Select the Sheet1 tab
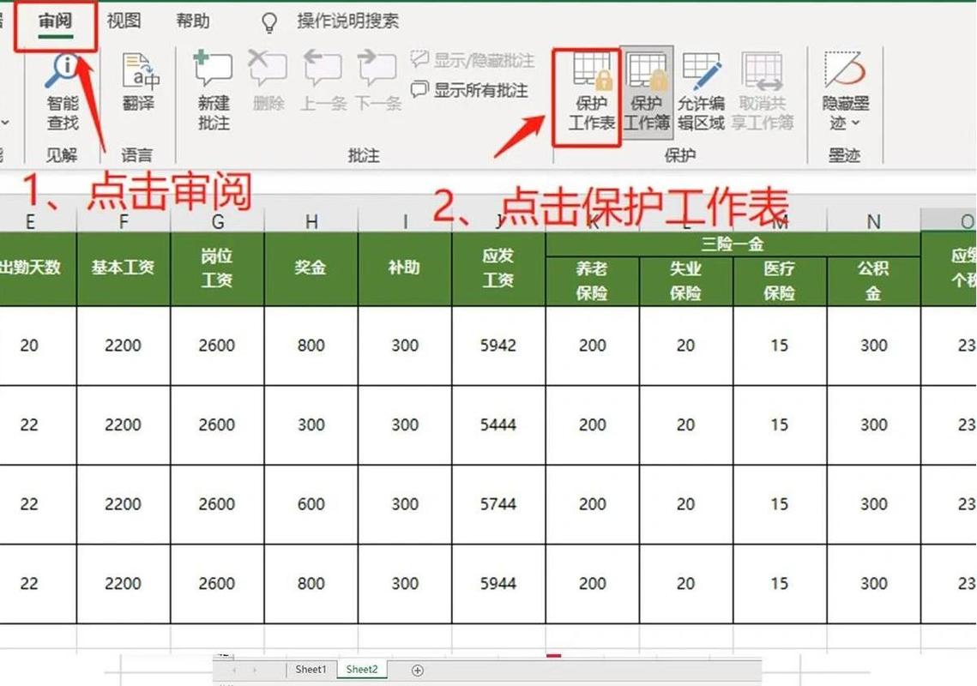The image size is (977, 686). [x=310, y=670]
